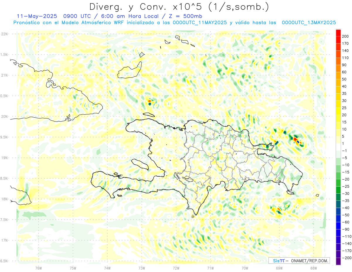Screen dimensions: 352x272
Task: Click the '73W' longitude label
Action: (142, 268)
